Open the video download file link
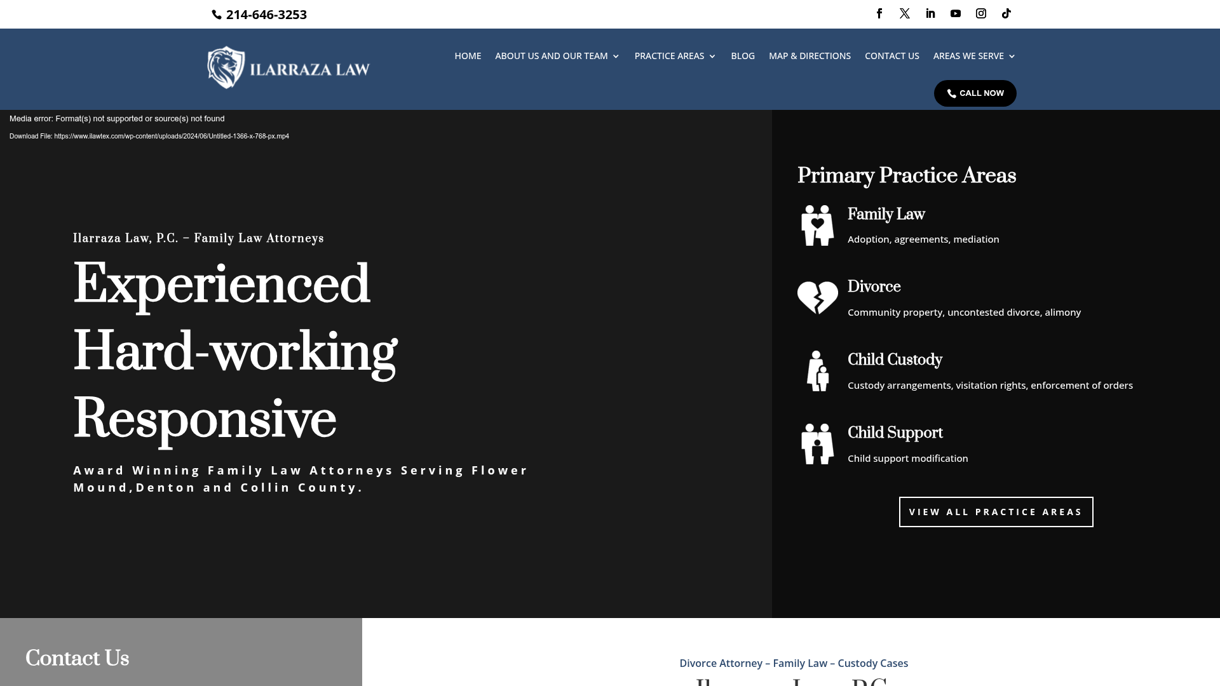The height and width of the screenshot is (686, 1220). point(171,137)
